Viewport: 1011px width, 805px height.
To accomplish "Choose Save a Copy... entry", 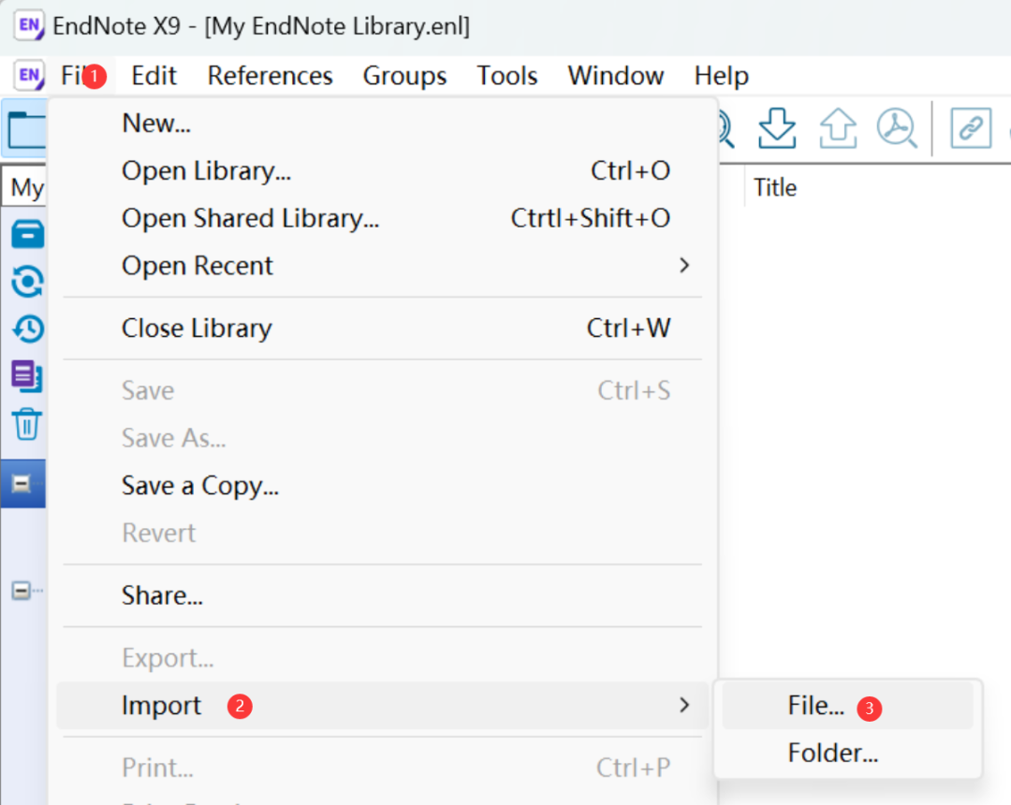I will (x=382, y=485).
